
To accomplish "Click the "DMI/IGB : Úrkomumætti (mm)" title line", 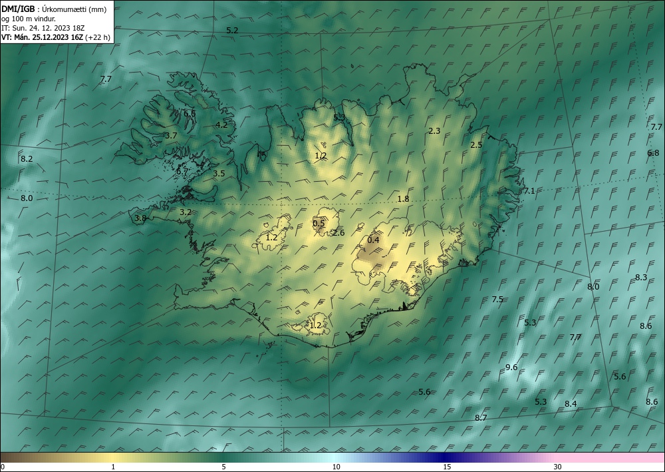I will coord(54,9).
